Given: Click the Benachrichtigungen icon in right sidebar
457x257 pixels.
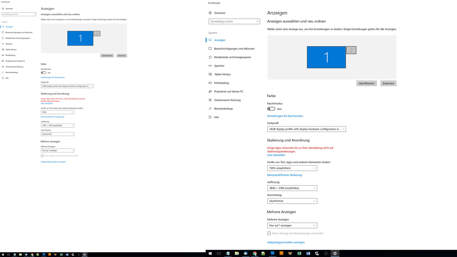Looking at the screenshot, I should (210, 48).
